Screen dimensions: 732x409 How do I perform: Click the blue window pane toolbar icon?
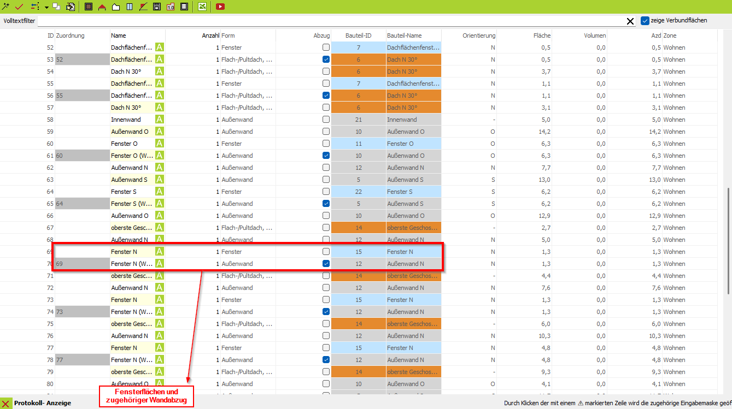pos(130,7)
